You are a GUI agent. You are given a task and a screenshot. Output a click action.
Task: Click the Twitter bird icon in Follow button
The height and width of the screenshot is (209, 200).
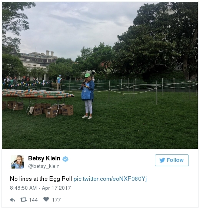(x=162, y=160)
